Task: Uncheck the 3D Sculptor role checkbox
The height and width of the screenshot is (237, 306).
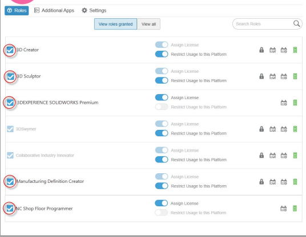Action: pyautogui.click(x=10, y=76)
